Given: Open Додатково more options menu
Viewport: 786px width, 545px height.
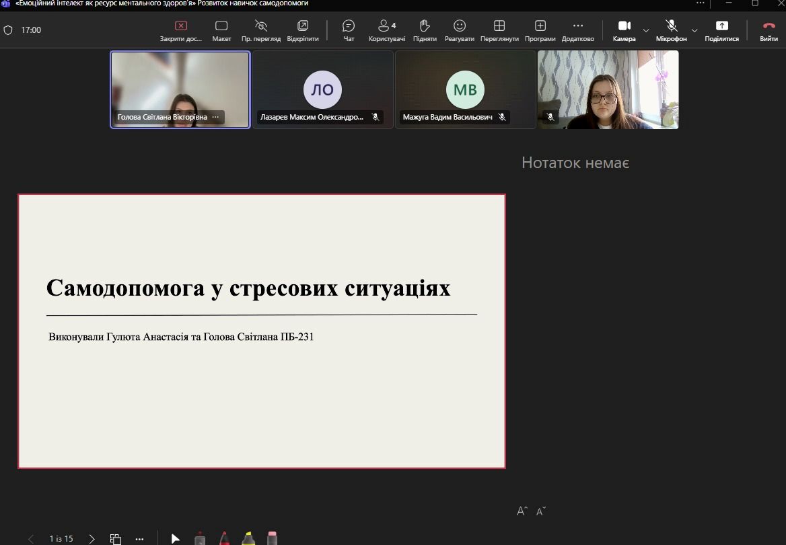Looking at the screenshot, I should click(x=577, y=30).
